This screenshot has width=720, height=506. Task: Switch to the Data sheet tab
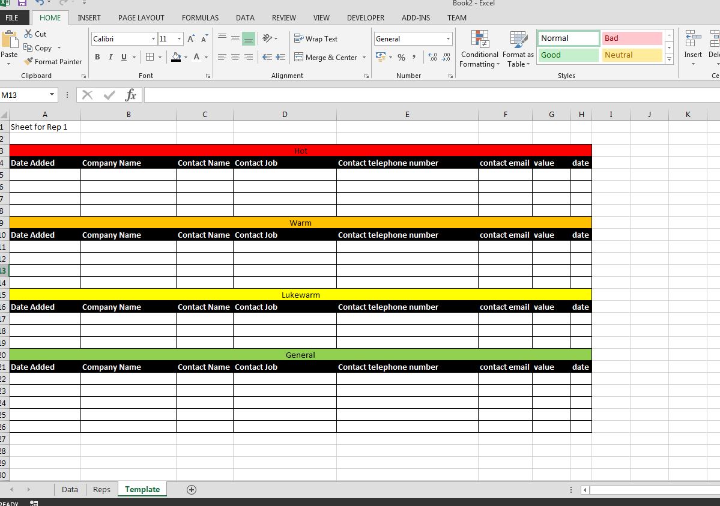click(x=70, y=489)
